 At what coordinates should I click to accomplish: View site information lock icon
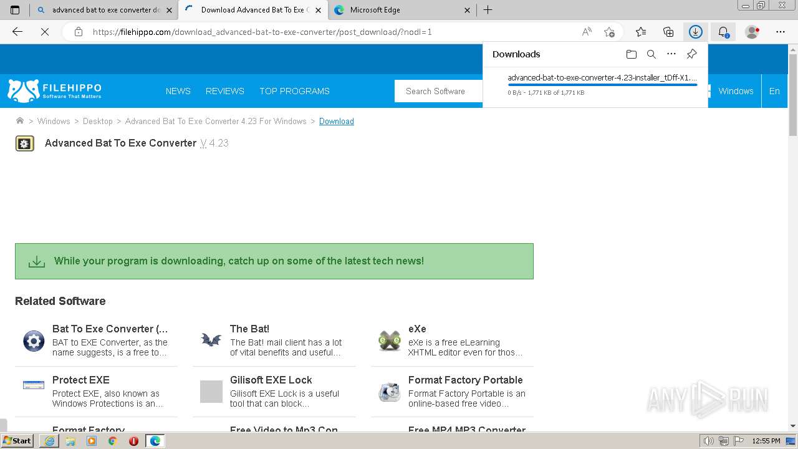pos(79,32)
